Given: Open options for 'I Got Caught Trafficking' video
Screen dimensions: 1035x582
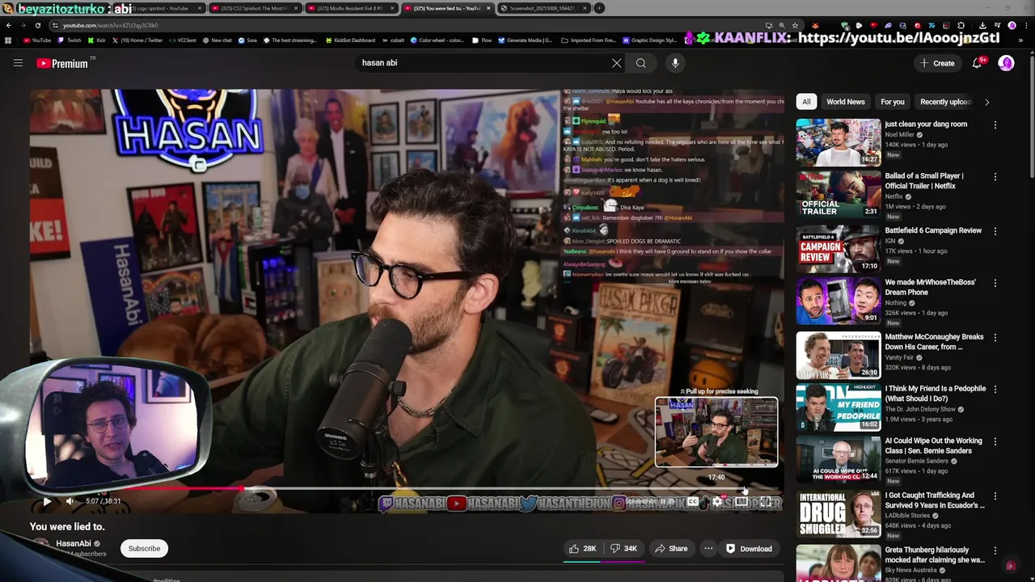Looking at the screenshot, I should click(x=995, y=496).
